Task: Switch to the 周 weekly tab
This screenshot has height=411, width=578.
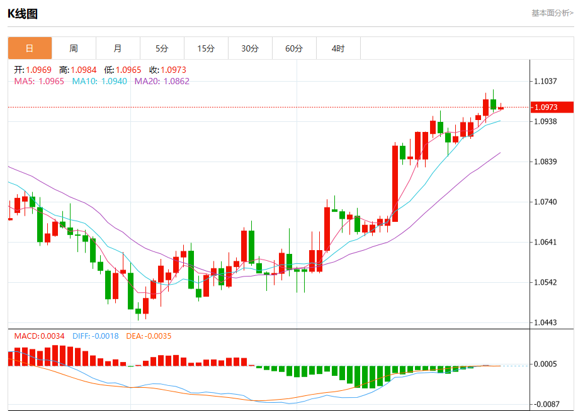Action: (x=74, y=48)
